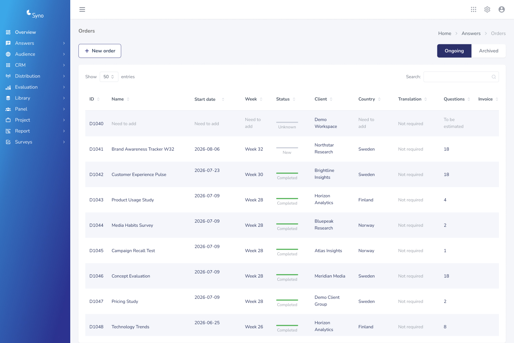Sort table by Start date column
The height and width of the screenshot is (343, 514).
pyautogui.click(x=209, y=99)
